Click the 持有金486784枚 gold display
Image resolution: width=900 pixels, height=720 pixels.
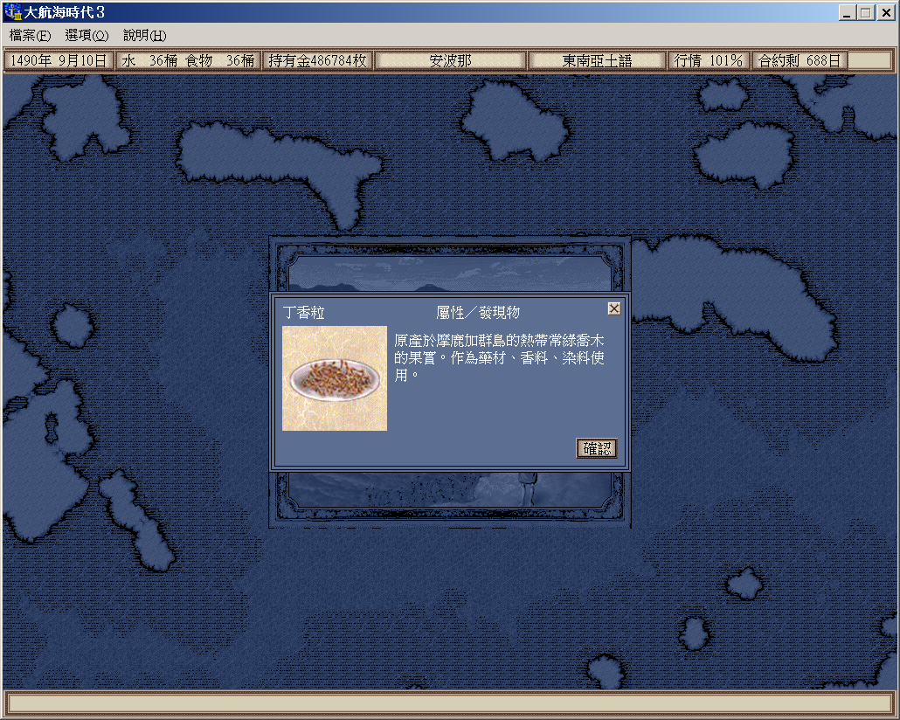coord(317,61)
